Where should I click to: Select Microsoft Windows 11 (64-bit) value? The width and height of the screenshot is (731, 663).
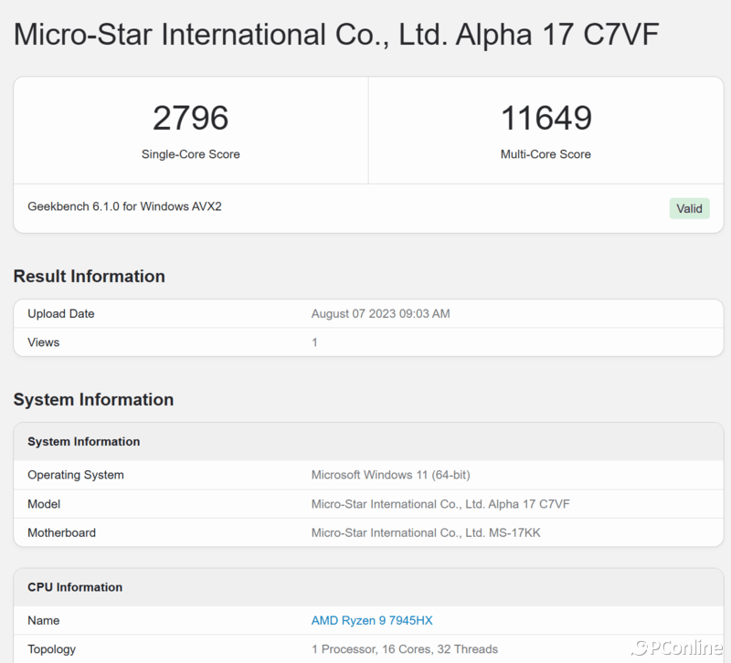(391, 475)
